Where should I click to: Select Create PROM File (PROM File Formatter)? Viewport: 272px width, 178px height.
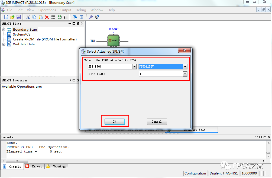point(45,39)
